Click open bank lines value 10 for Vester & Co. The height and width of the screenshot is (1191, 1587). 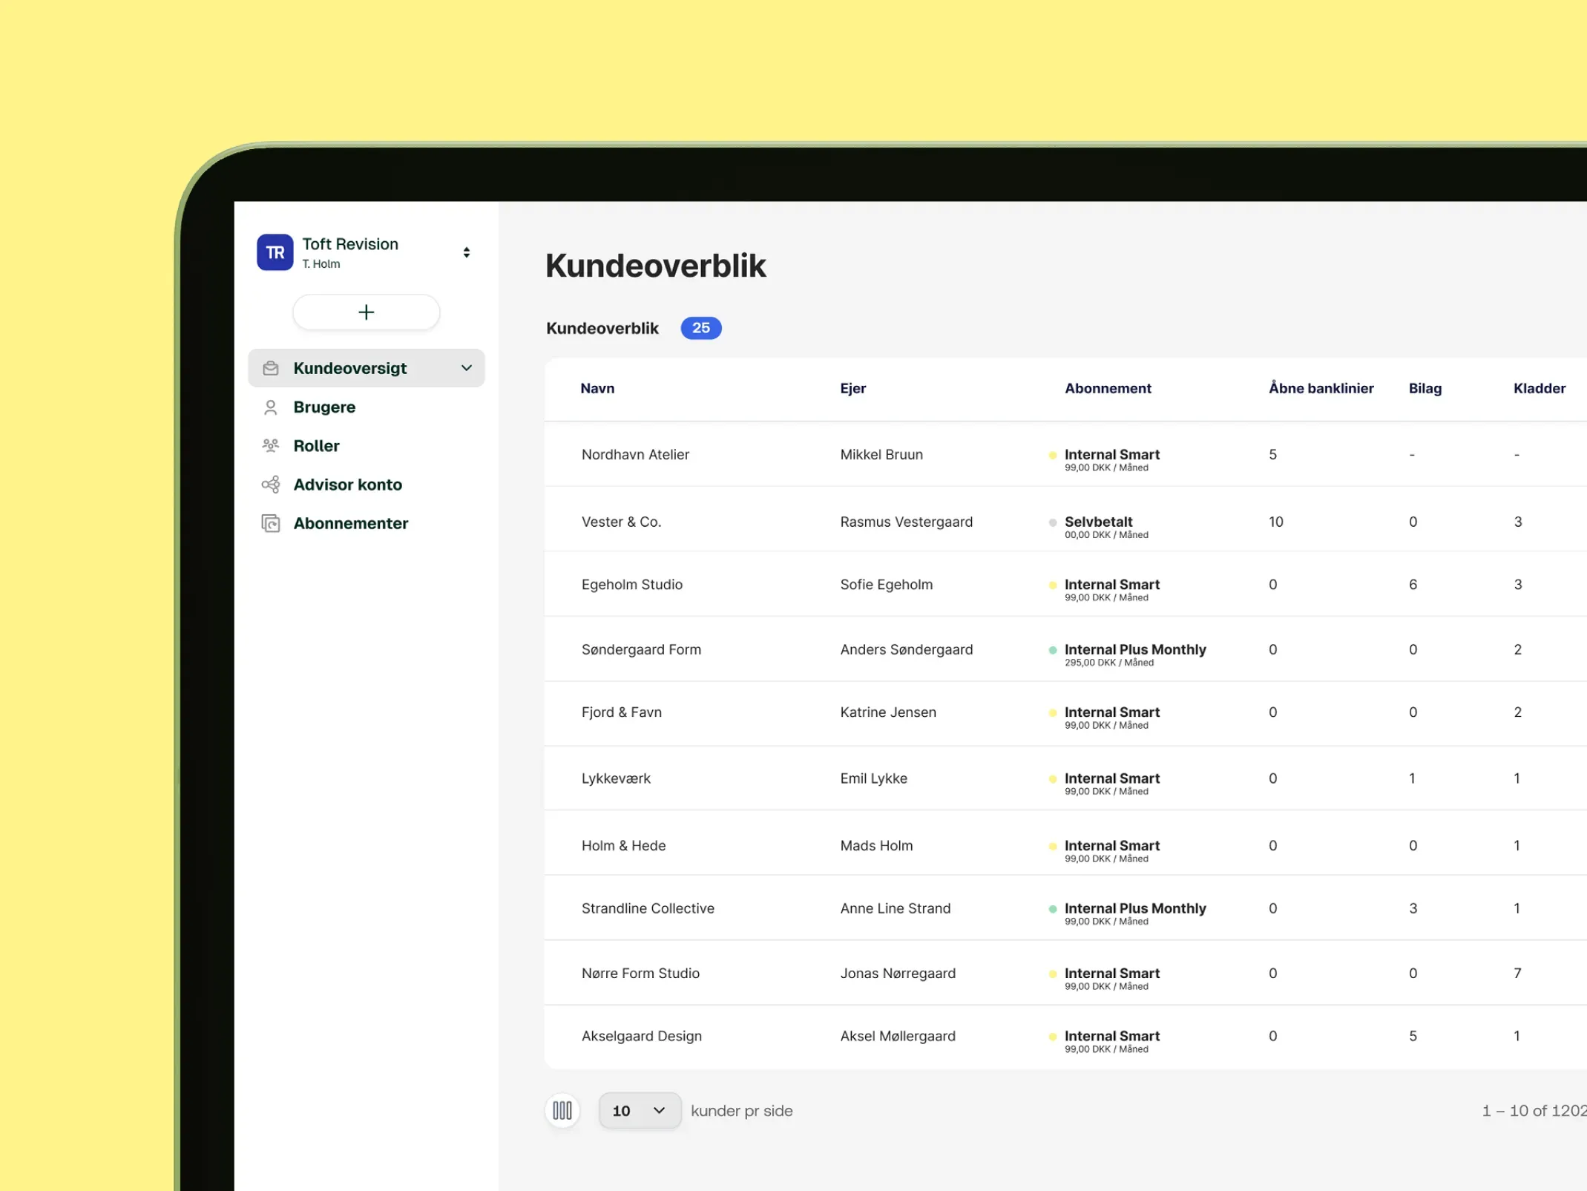1275,522
